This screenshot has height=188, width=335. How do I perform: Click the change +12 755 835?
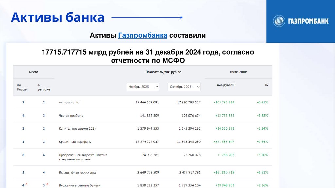[225, 116]
